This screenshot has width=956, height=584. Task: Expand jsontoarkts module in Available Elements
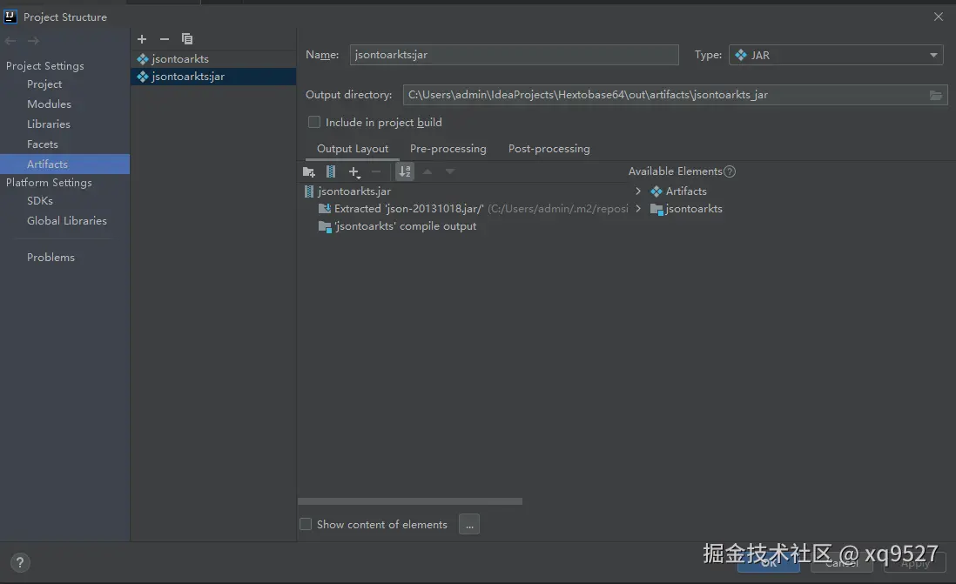coord(638,209)
